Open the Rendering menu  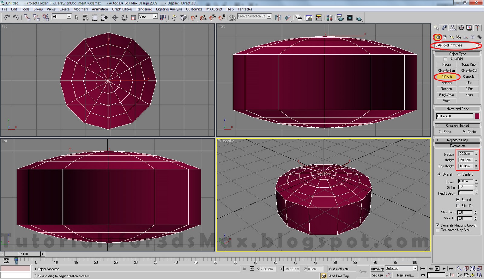144,9
